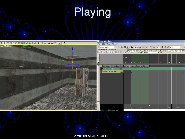Select Perspective view button P in viewport toolbar
185x139 pixels.
(2, 43)
